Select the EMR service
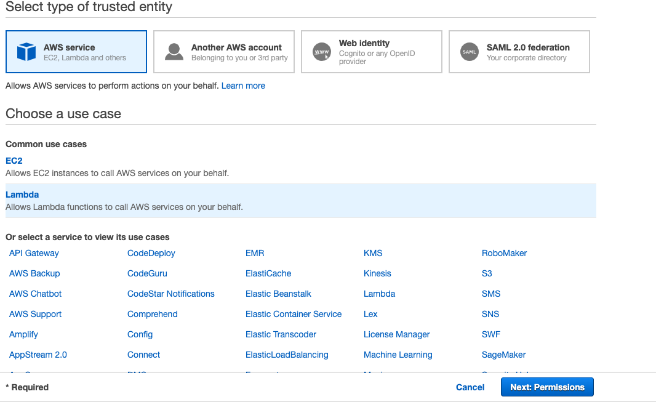656x402 pixels. [x=255, y=253]
